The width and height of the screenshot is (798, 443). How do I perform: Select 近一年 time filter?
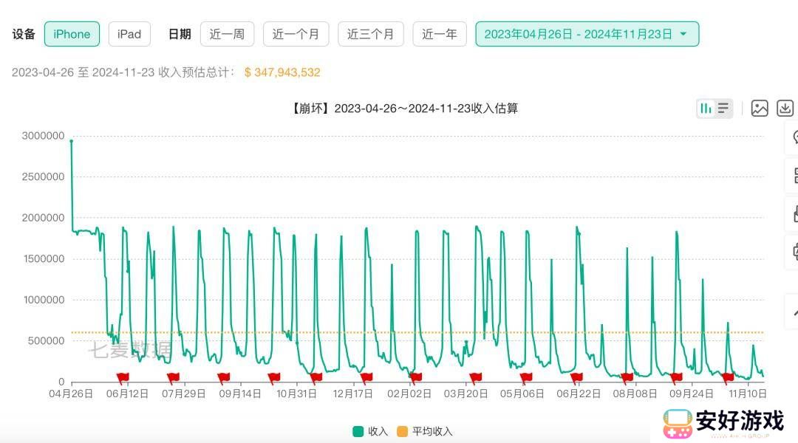pyautogui.click(x=439, y=34)
